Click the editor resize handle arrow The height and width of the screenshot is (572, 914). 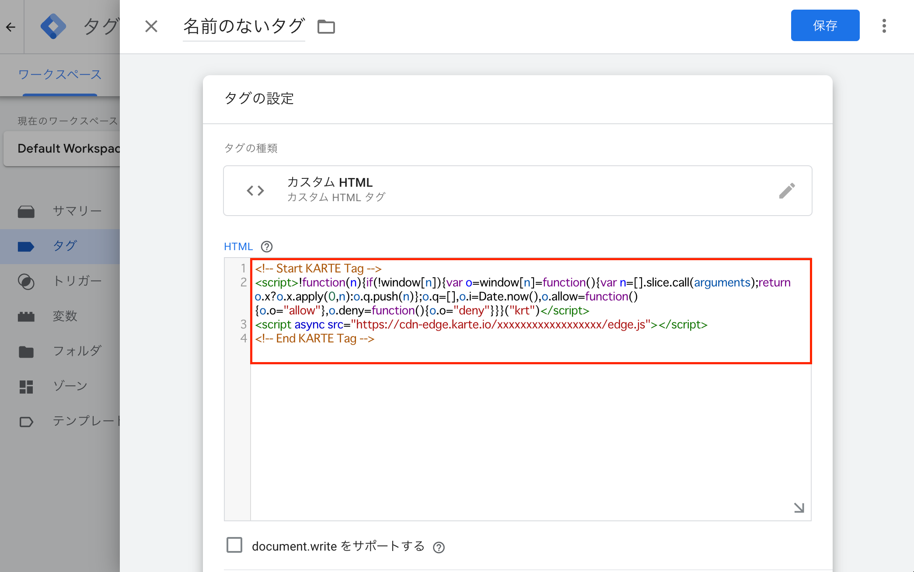pyautogui.click(x=799, y=508)
